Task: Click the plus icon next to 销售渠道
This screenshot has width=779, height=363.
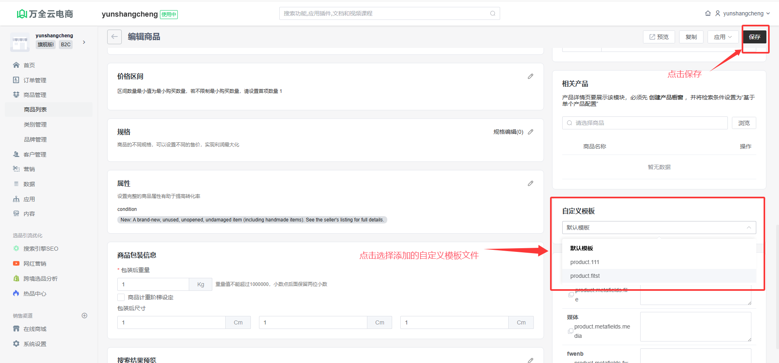Action: pos(84,316)
